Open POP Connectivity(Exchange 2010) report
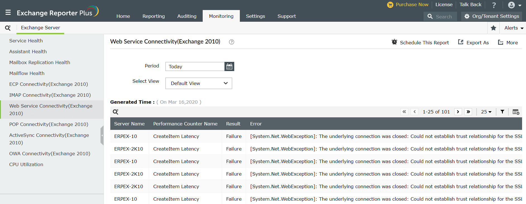 tap(49, 124)
